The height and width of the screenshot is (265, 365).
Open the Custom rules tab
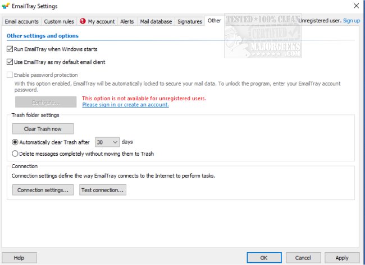point(59,22)
